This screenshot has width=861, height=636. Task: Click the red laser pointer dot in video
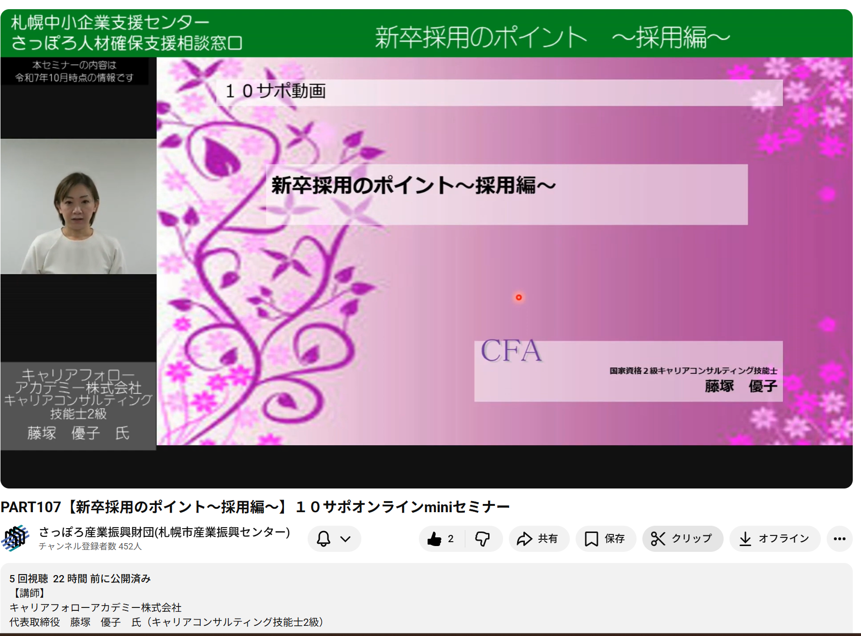click(519, 297)
